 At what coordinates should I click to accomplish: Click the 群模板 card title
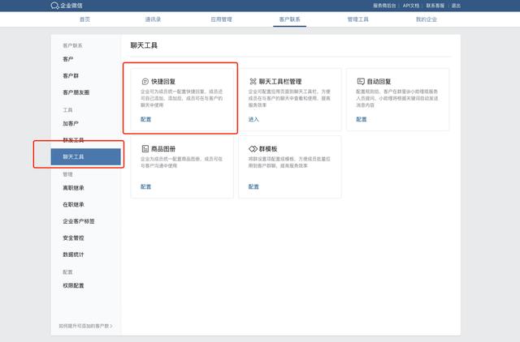(268, 149)
